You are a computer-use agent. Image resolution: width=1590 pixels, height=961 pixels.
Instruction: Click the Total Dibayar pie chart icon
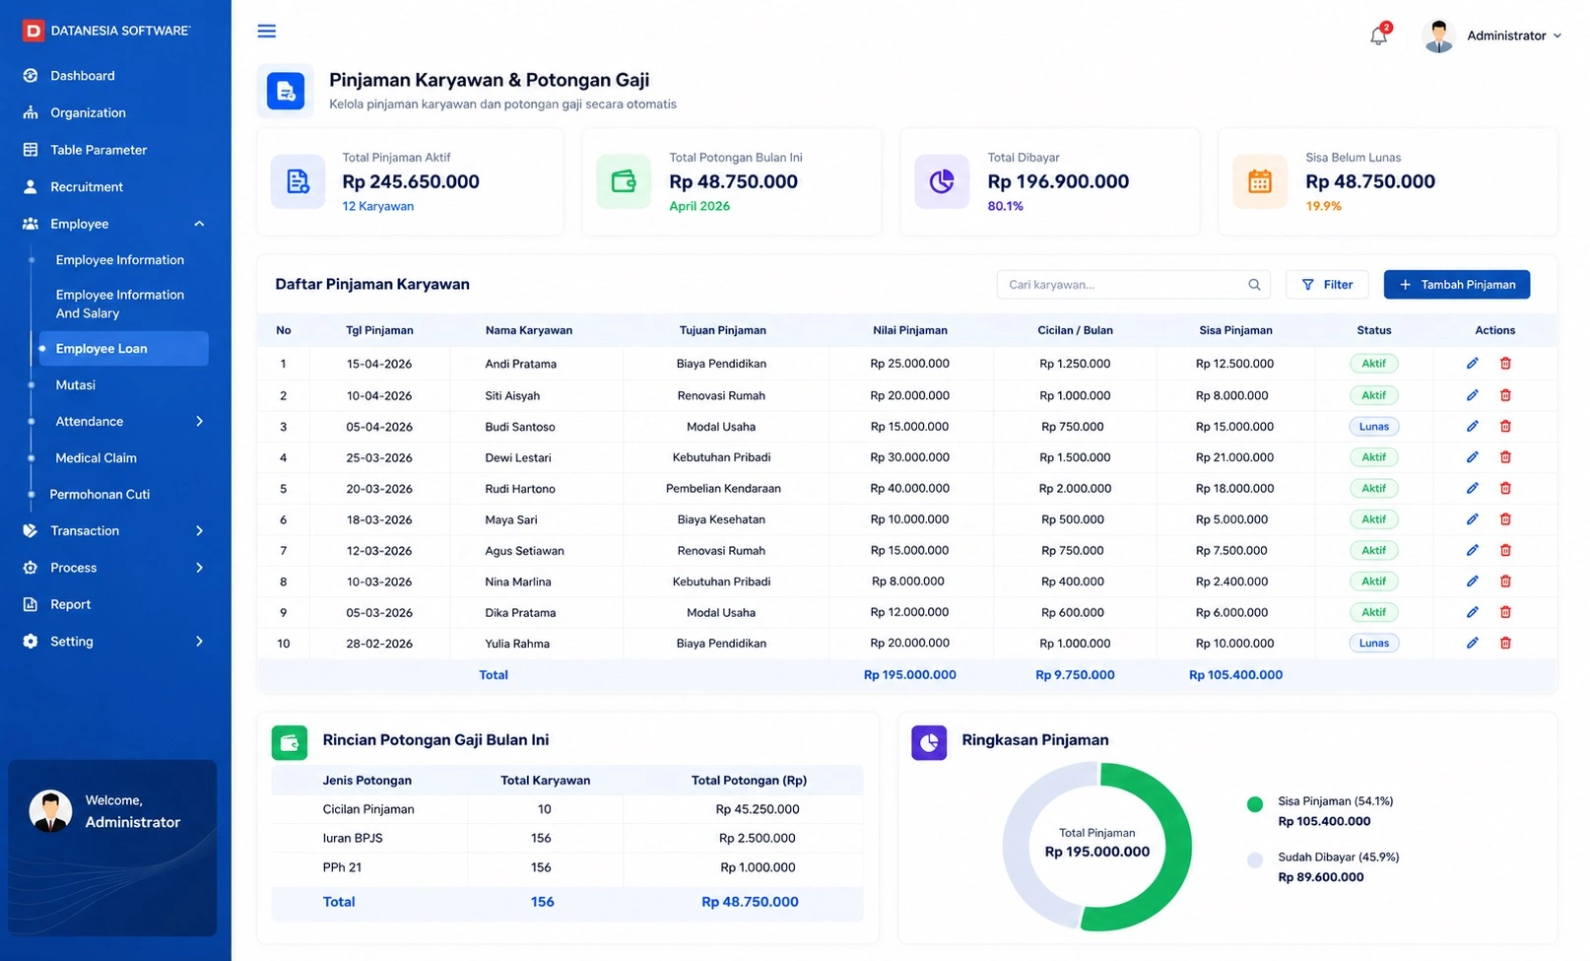[942, 181]
